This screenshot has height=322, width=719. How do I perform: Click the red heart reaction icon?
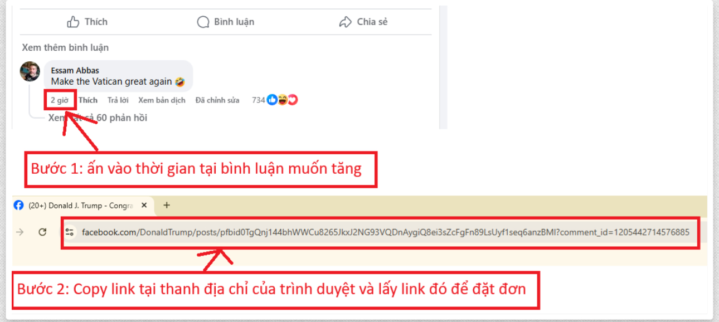click(x=293, y=100)
